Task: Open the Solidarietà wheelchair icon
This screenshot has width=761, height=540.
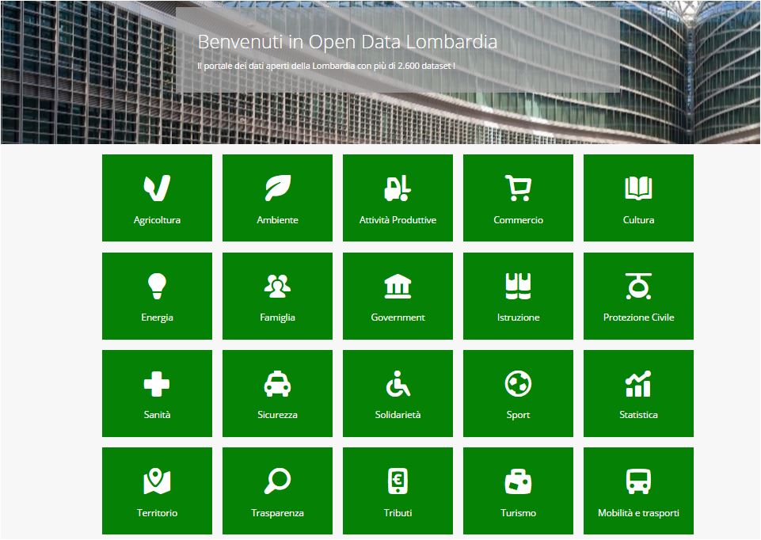Action: [x=398, y=384]
